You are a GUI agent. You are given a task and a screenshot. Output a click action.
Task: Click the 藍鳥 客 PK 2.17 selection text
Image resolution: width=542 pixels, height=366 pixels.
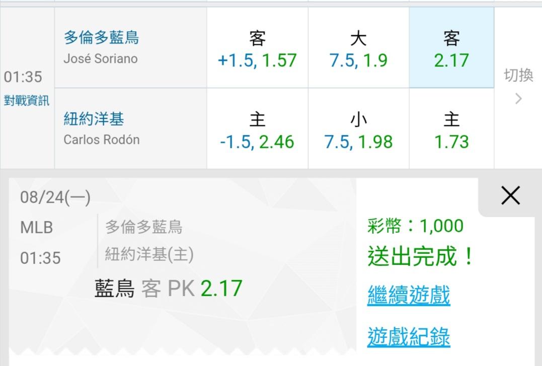[168, 288]
